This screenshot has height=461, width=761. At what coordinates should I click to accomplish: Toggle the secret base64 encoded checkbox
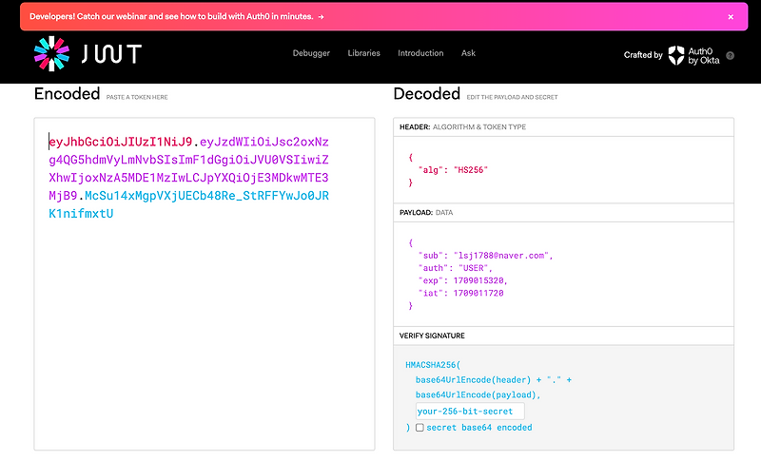420,428
